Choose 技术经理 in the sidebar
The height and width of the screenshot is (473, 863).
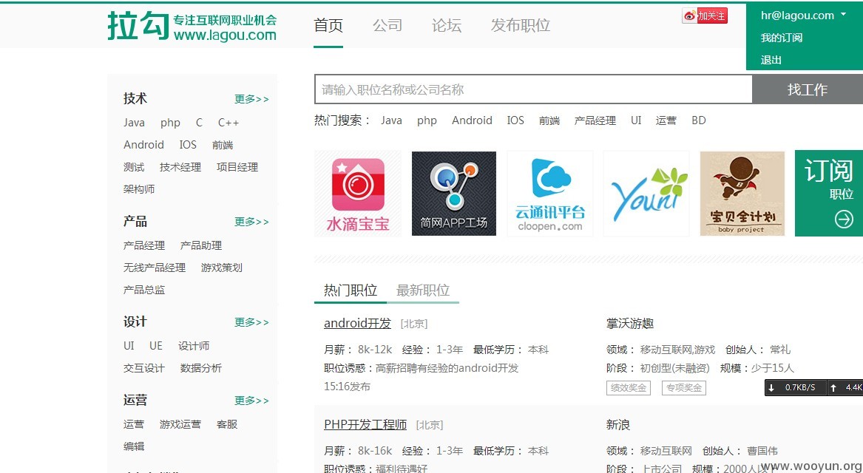coord(180,167)
